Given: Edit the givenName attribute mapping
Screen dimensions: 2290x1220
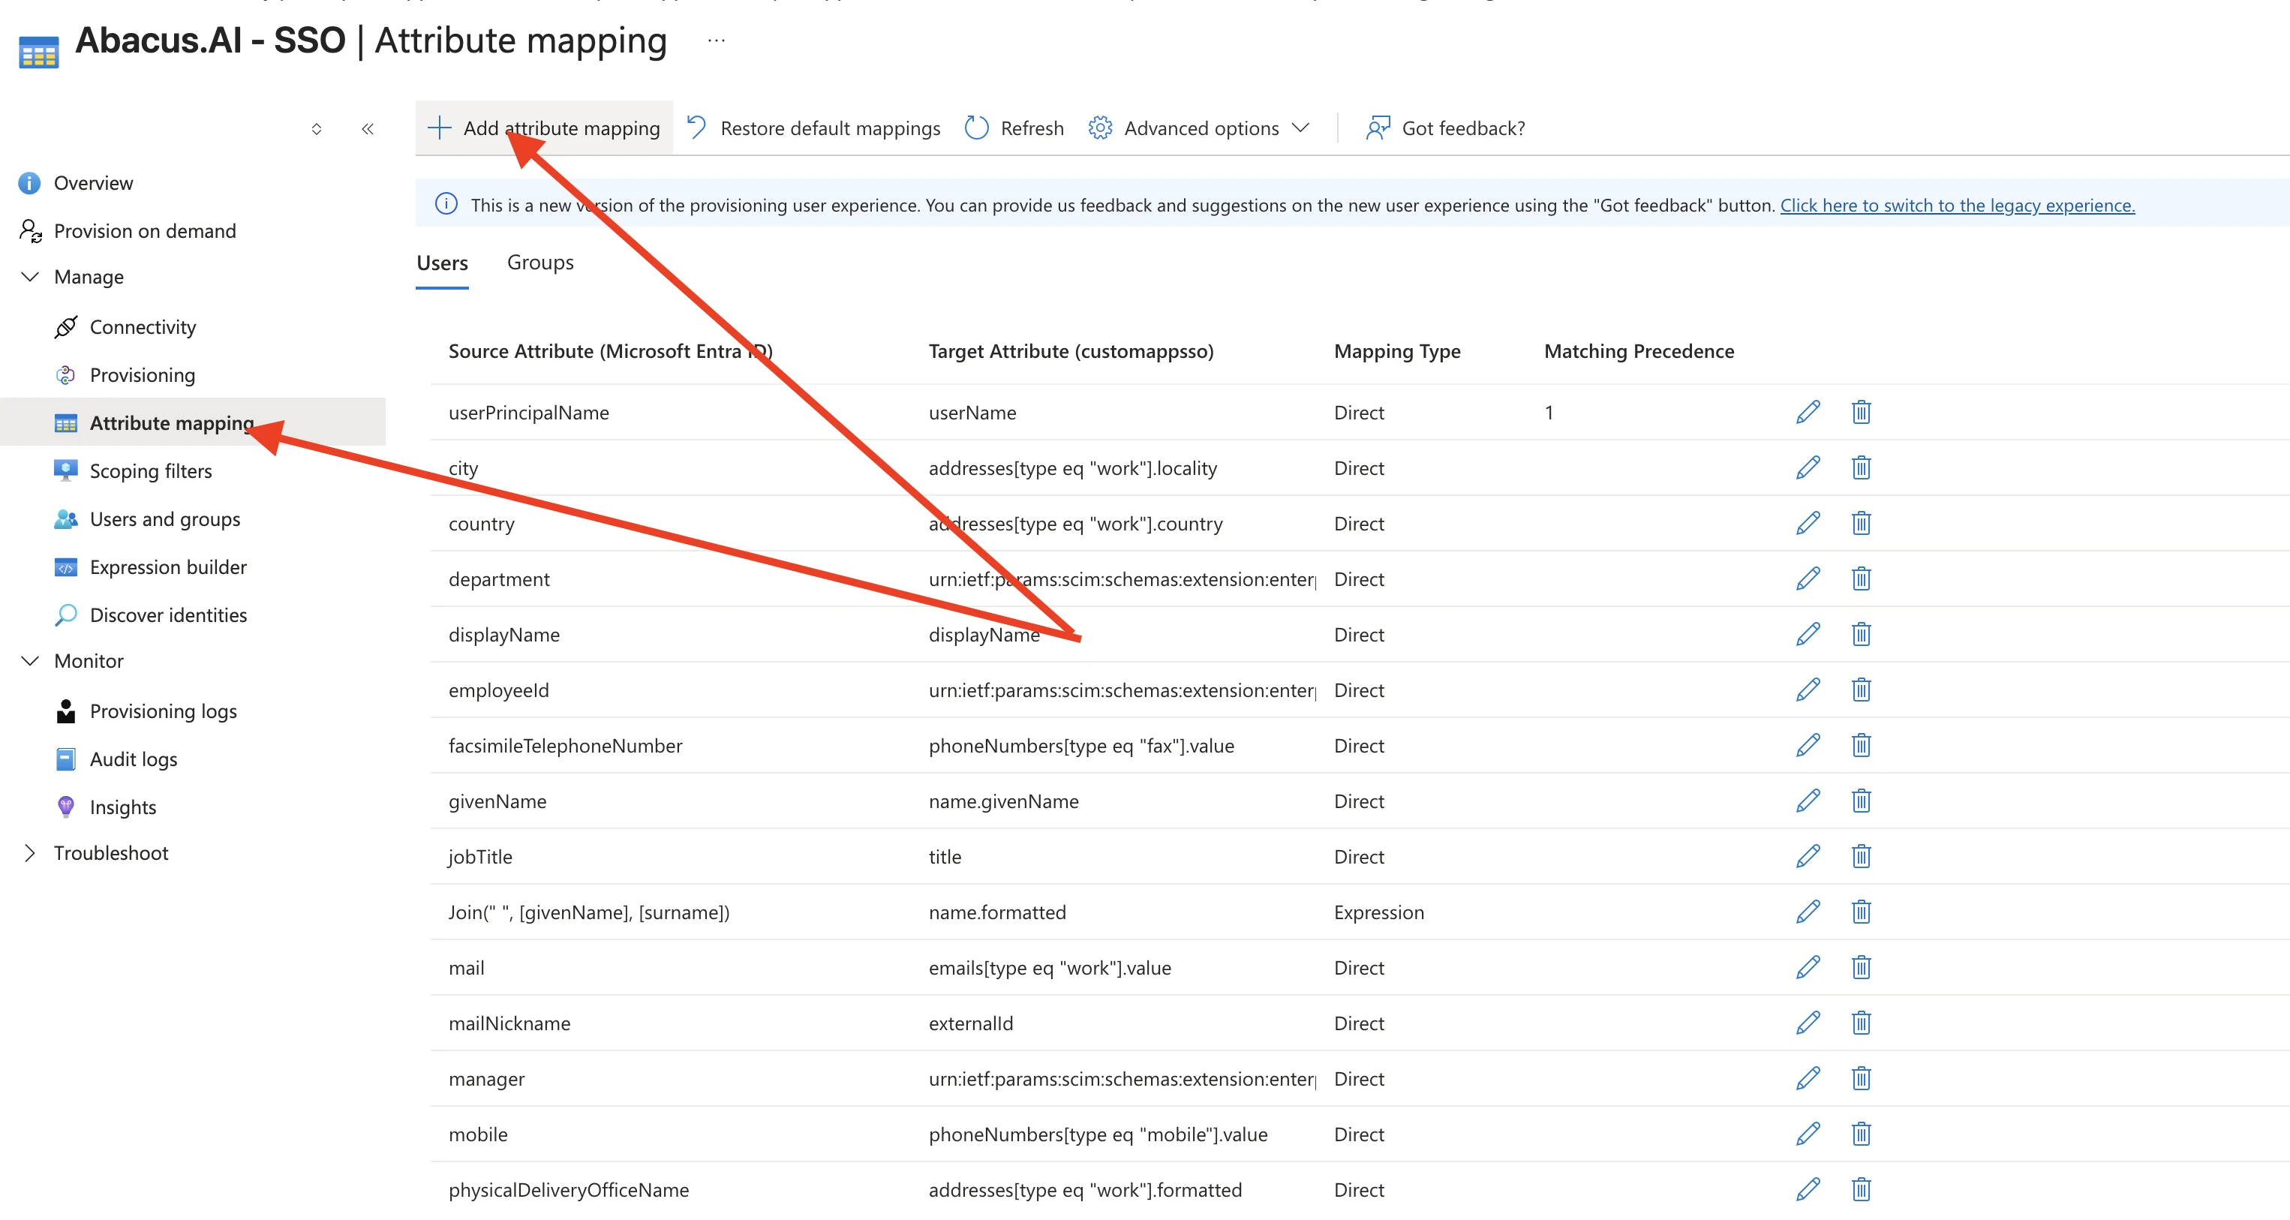Looking at the screenshot, I should coord(1808,801).
